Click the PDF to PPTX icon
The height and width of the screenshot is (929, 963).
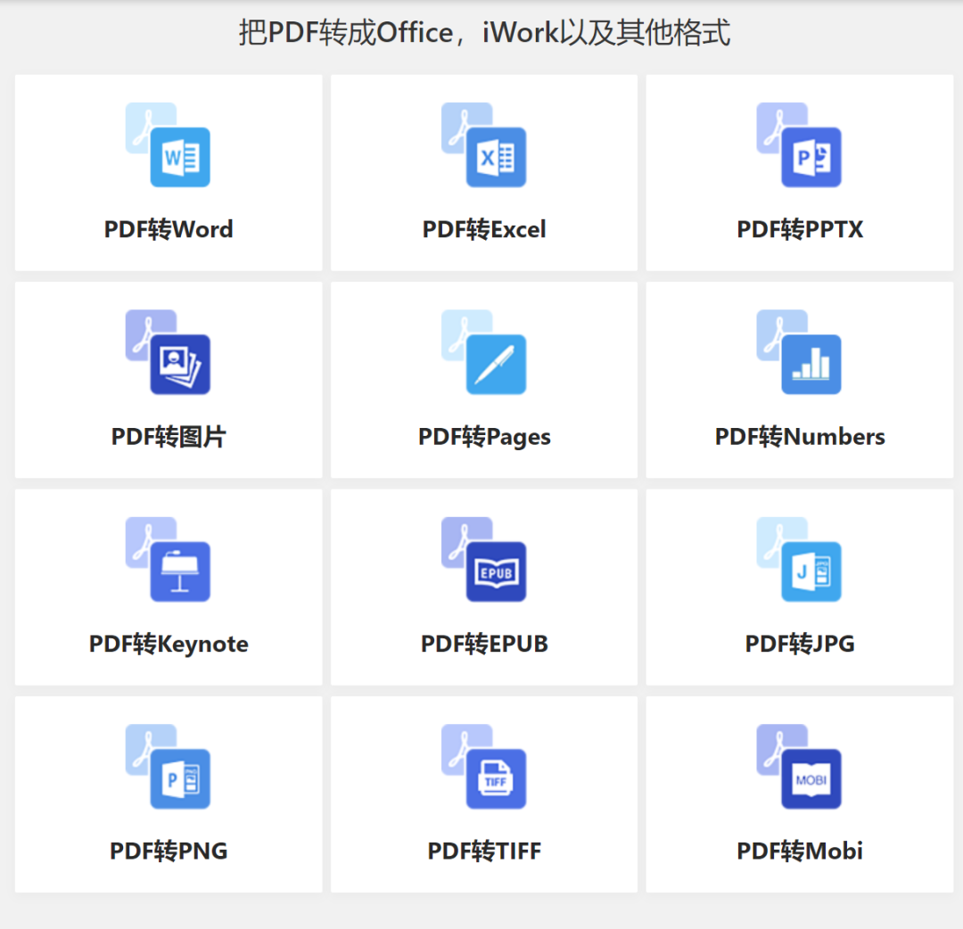pos(799,145)
